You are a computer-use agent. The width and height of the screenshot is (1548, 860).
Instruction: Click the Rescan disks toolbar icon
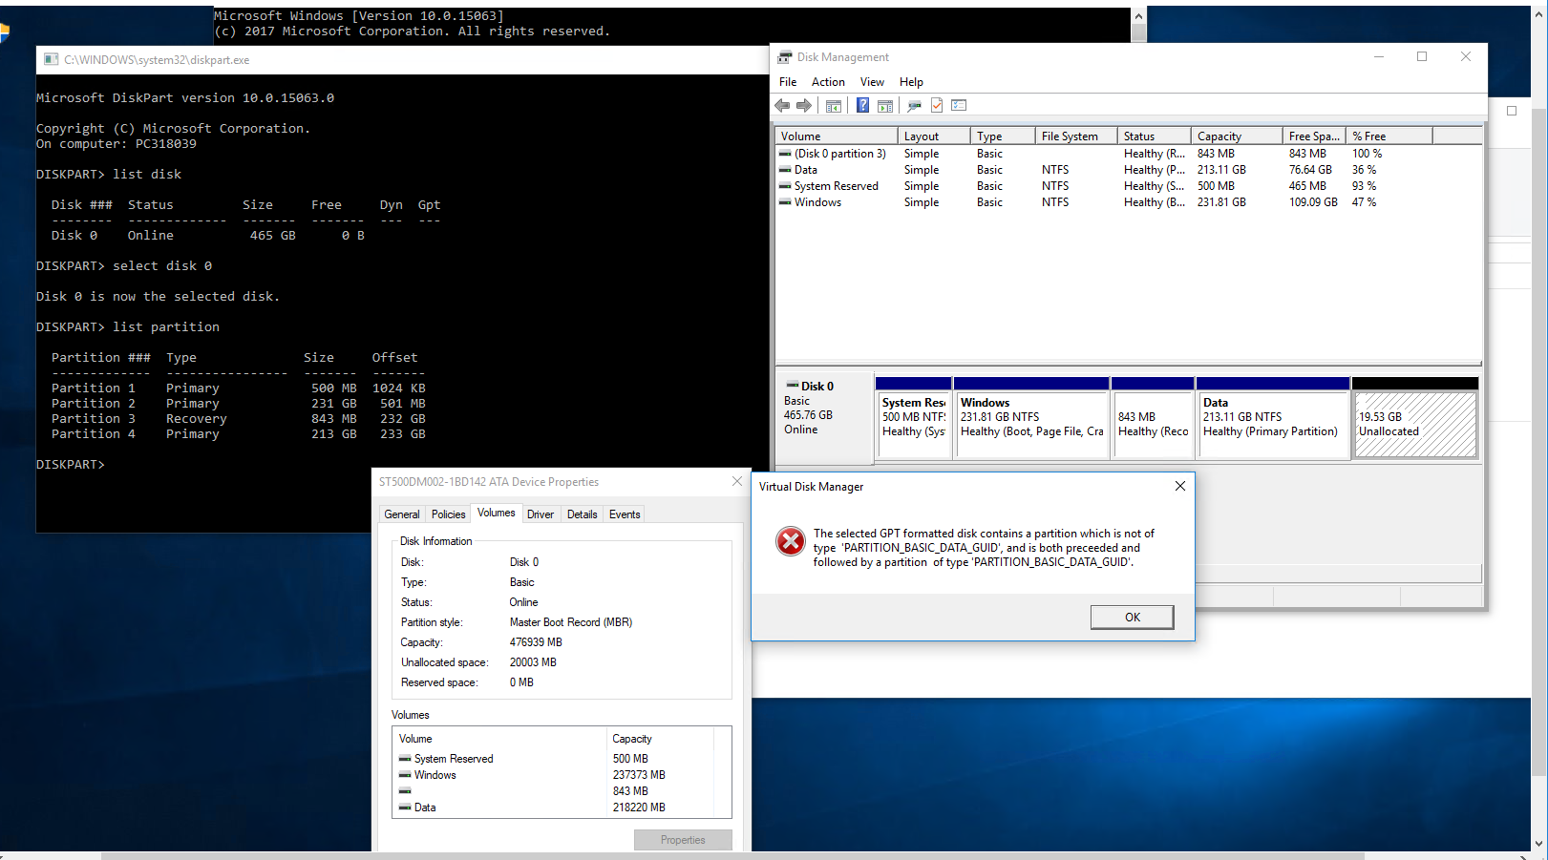point(914,105)
